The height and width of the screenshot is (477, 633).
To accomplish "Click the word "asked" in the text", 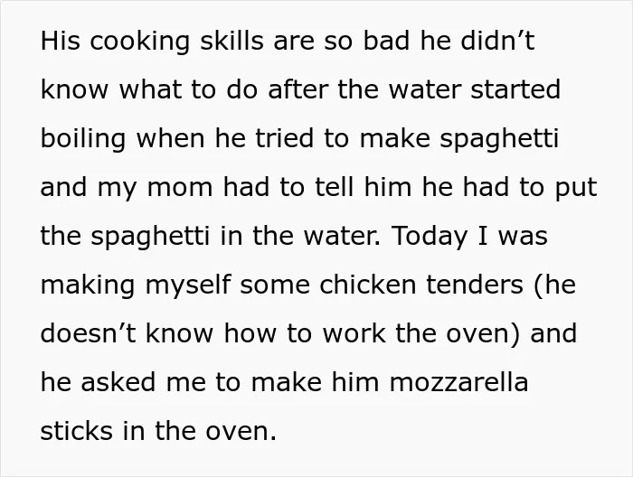I will (x=118, y=382).
